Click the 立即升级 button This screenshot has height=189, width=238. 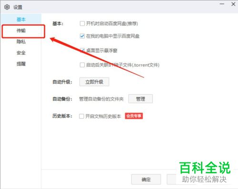[94, 82]
